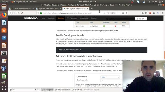Open the home page icon
Viewport: 165px width, 92px height.
point(22,13)
